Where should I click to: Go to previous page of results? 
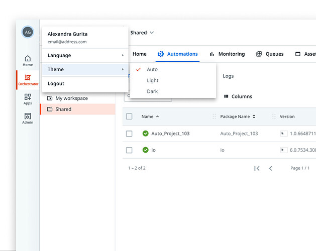[271, 168]
